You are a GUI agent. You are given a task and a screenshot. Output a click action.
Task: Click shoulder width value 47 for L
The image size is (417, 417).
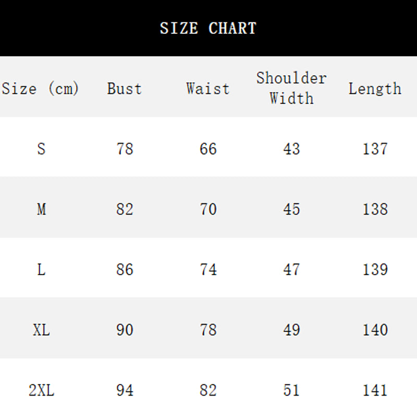coord(291,269)
